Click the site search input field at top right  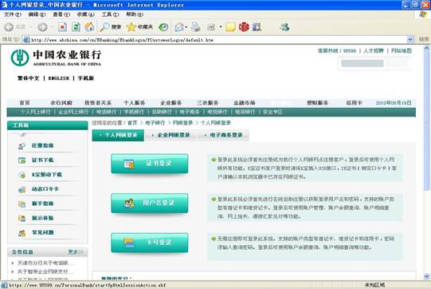tap(362, 64)
